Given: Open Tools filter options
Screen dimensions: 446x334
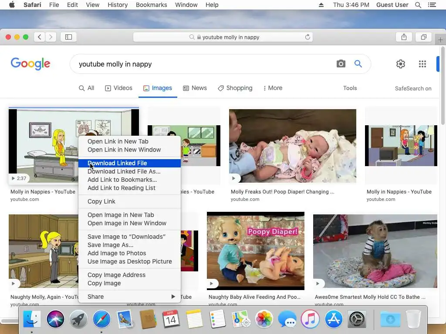Looking at the screenshot, I should pyautogui.click(x=350, y=88).
